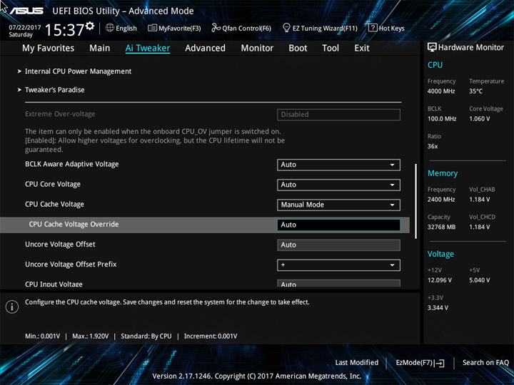Click the info icon beside help text

coord(12,307)
